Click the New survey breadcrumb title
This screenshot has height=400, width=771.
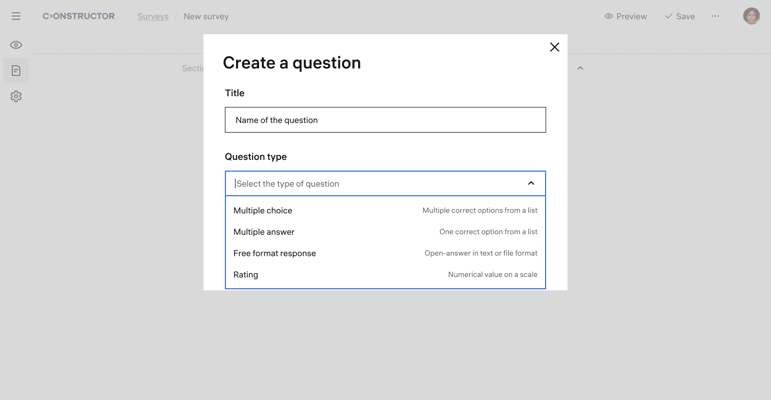point(206,17)
